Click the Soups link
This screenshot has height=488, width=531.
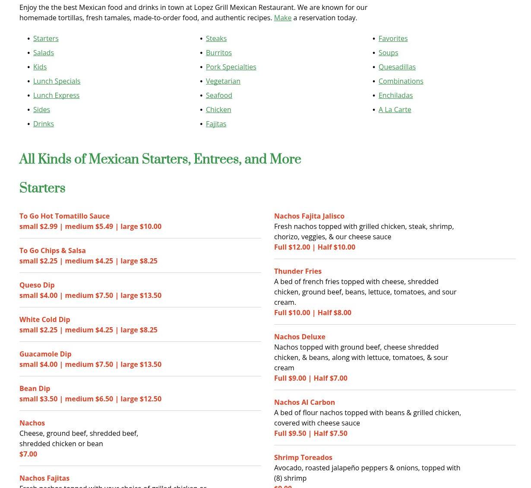388,53
